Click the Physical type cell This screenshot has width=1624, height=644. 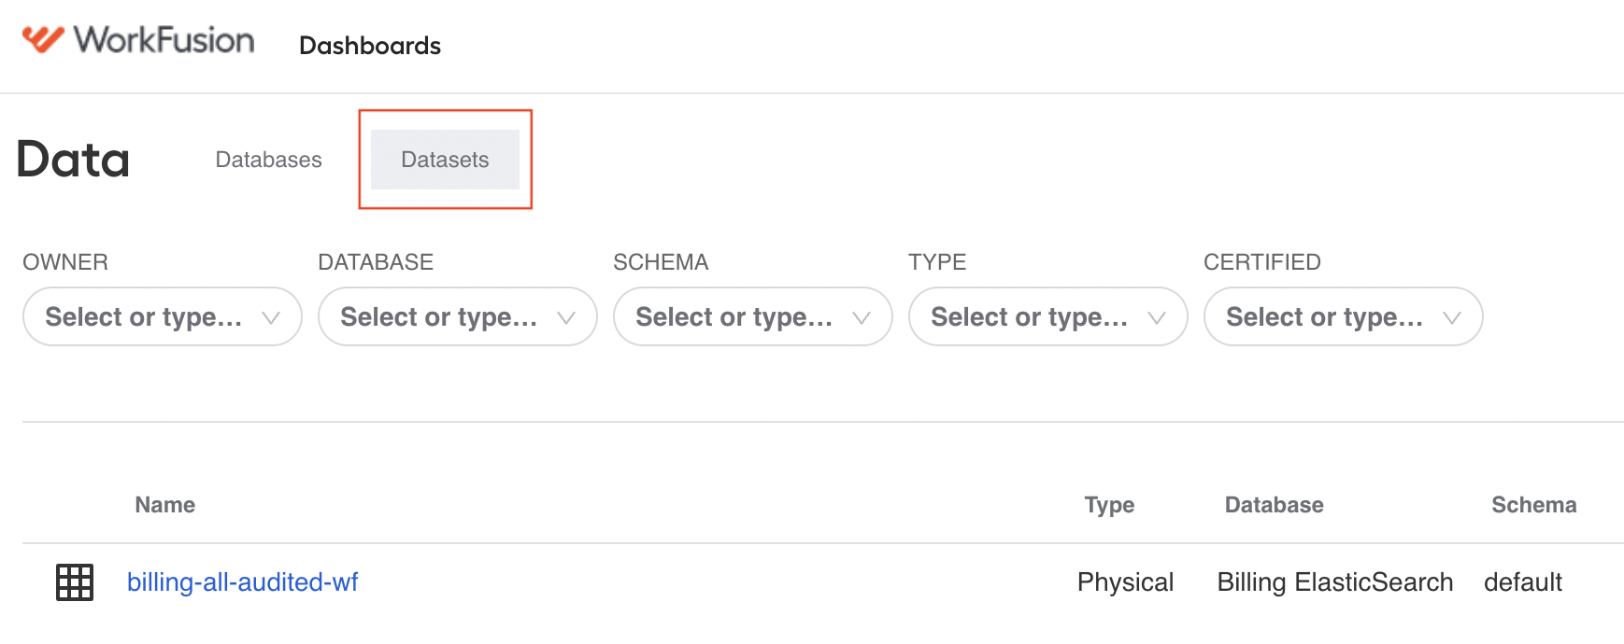click(x=1125, y=582)
